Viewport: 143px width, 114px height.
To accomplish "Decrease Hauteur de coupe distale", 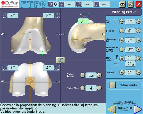I will (122, 49).
